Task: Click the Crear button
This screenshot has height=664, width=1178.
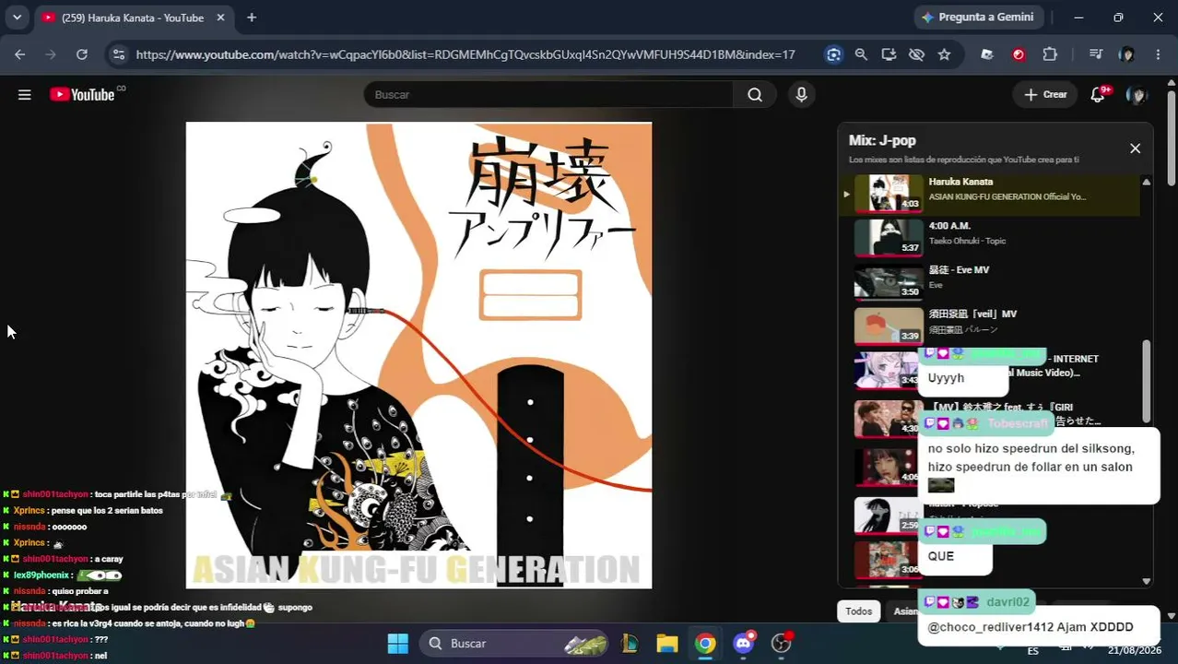Action: tap(1045, 94)
